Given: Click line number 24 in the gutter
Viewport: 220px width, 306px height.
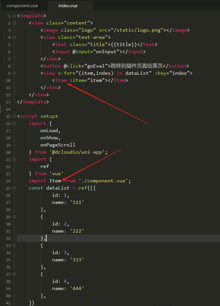Looking at the screenshot, I should [x=8, y=181].
